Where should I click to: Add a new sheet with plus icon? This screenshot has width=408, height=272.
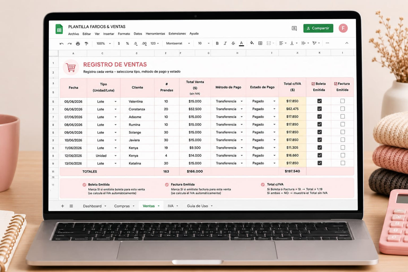point(63,206)
